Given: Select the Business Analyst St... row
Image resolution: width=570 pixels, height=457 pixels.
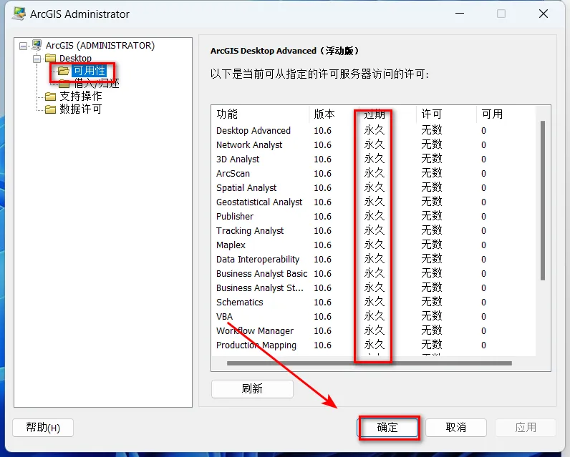Looking at the screenshot, I should (374, 288).
